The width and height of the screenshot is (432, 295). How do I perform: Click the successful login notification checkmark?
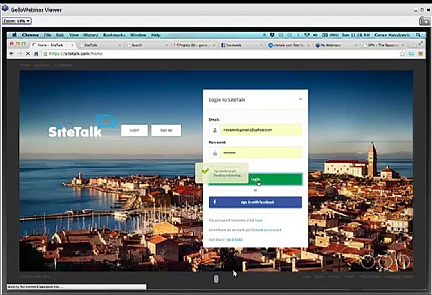205,171
